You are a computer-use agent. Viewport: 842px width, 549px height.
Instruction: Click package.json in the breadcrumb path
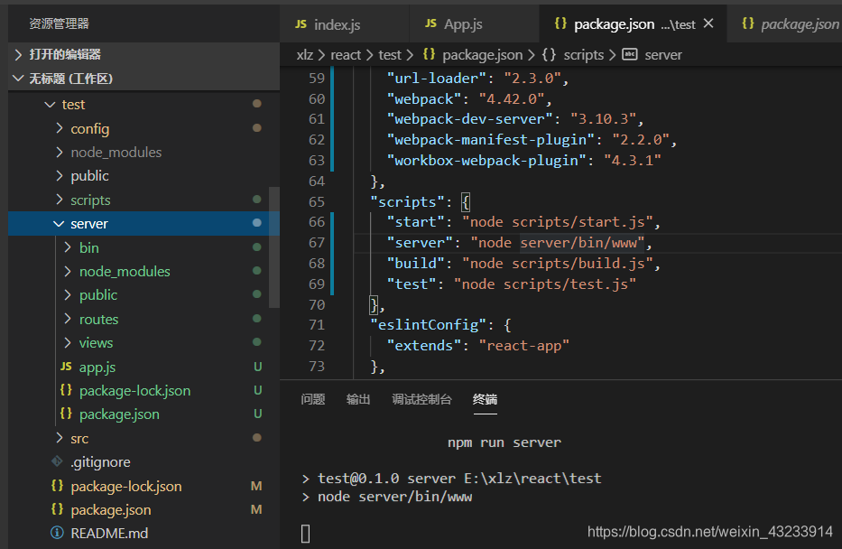[482, 55]
